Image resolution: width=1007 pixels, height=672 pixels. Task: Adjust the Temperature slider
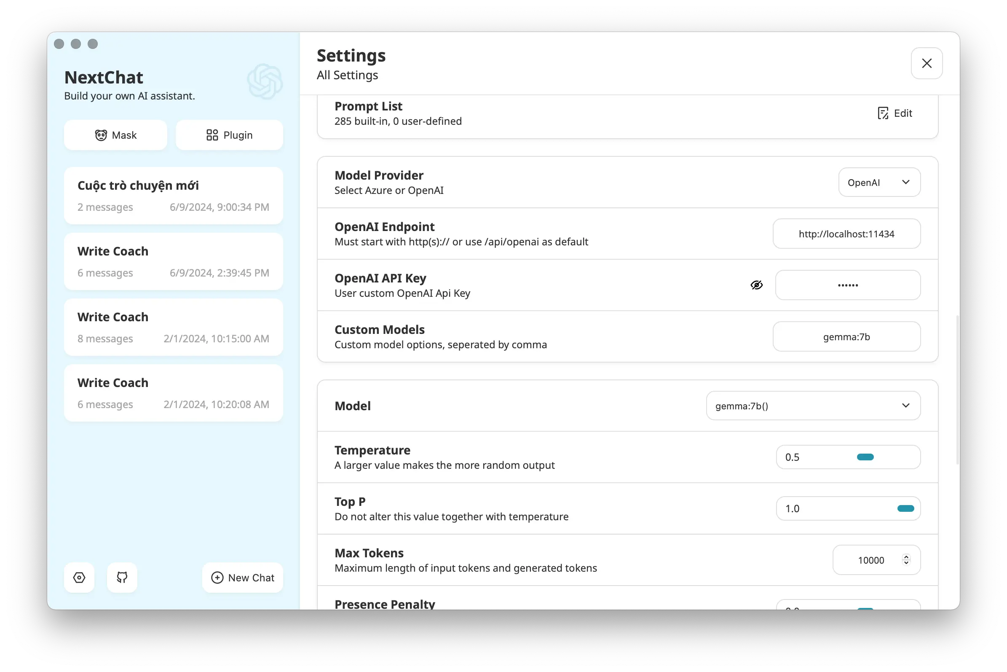(865, 457)
